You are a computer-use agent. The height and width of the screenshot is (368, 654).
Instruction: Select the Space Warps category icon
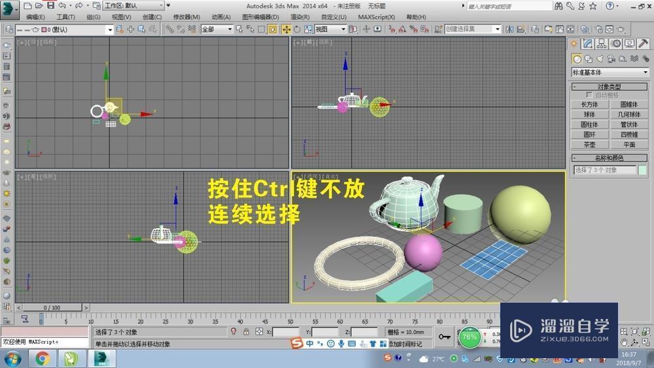[634, 59]
